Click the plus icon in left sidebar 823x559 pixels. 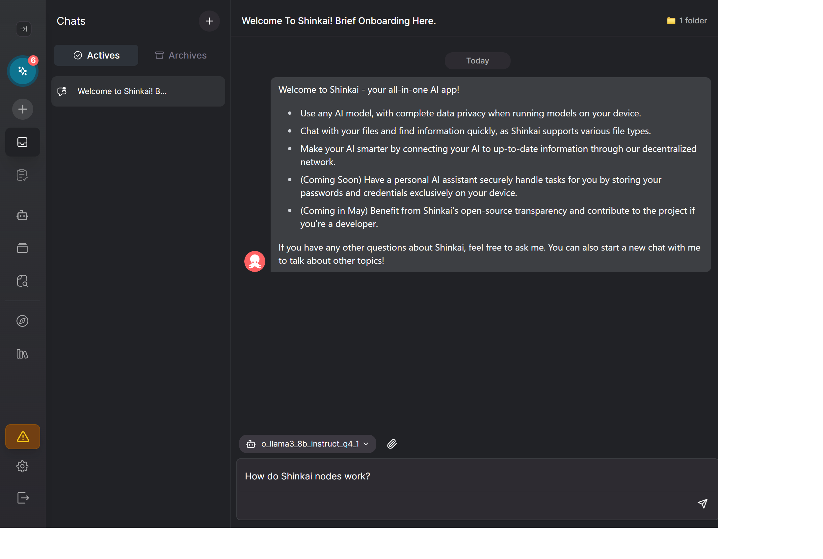coord(23,109)
